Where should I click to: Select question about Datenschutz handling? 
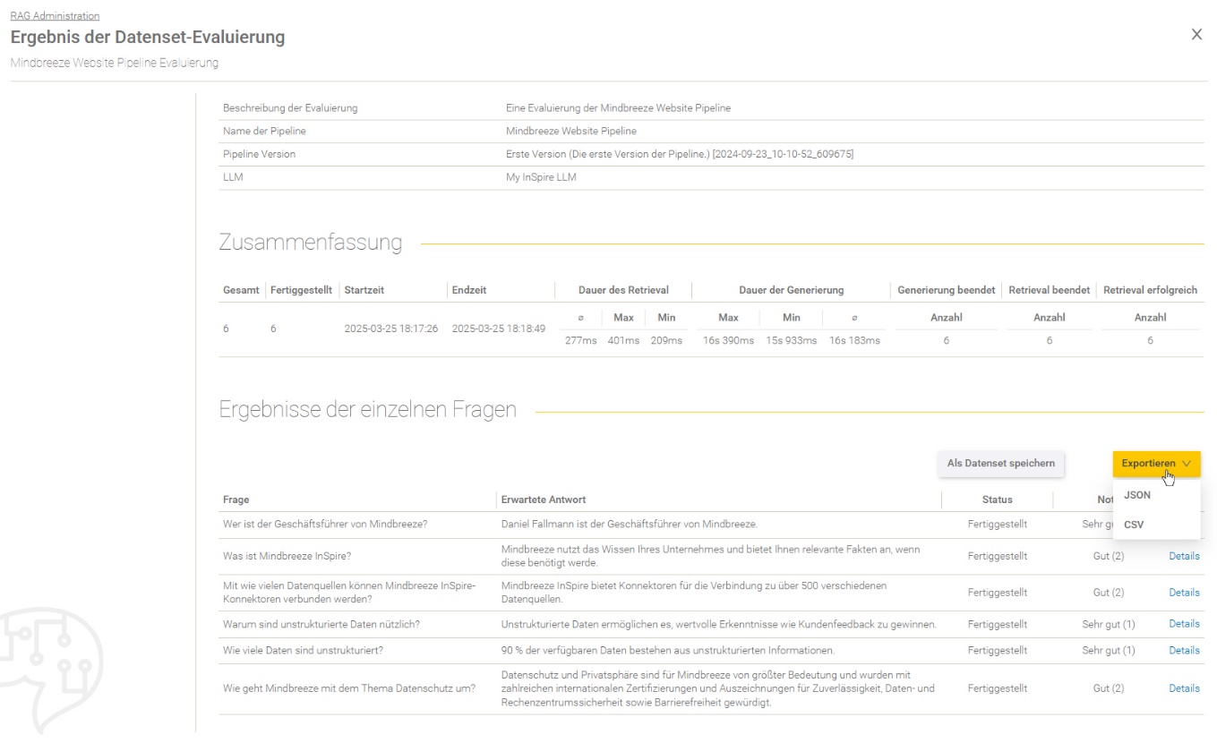click(x=349, y=688)
